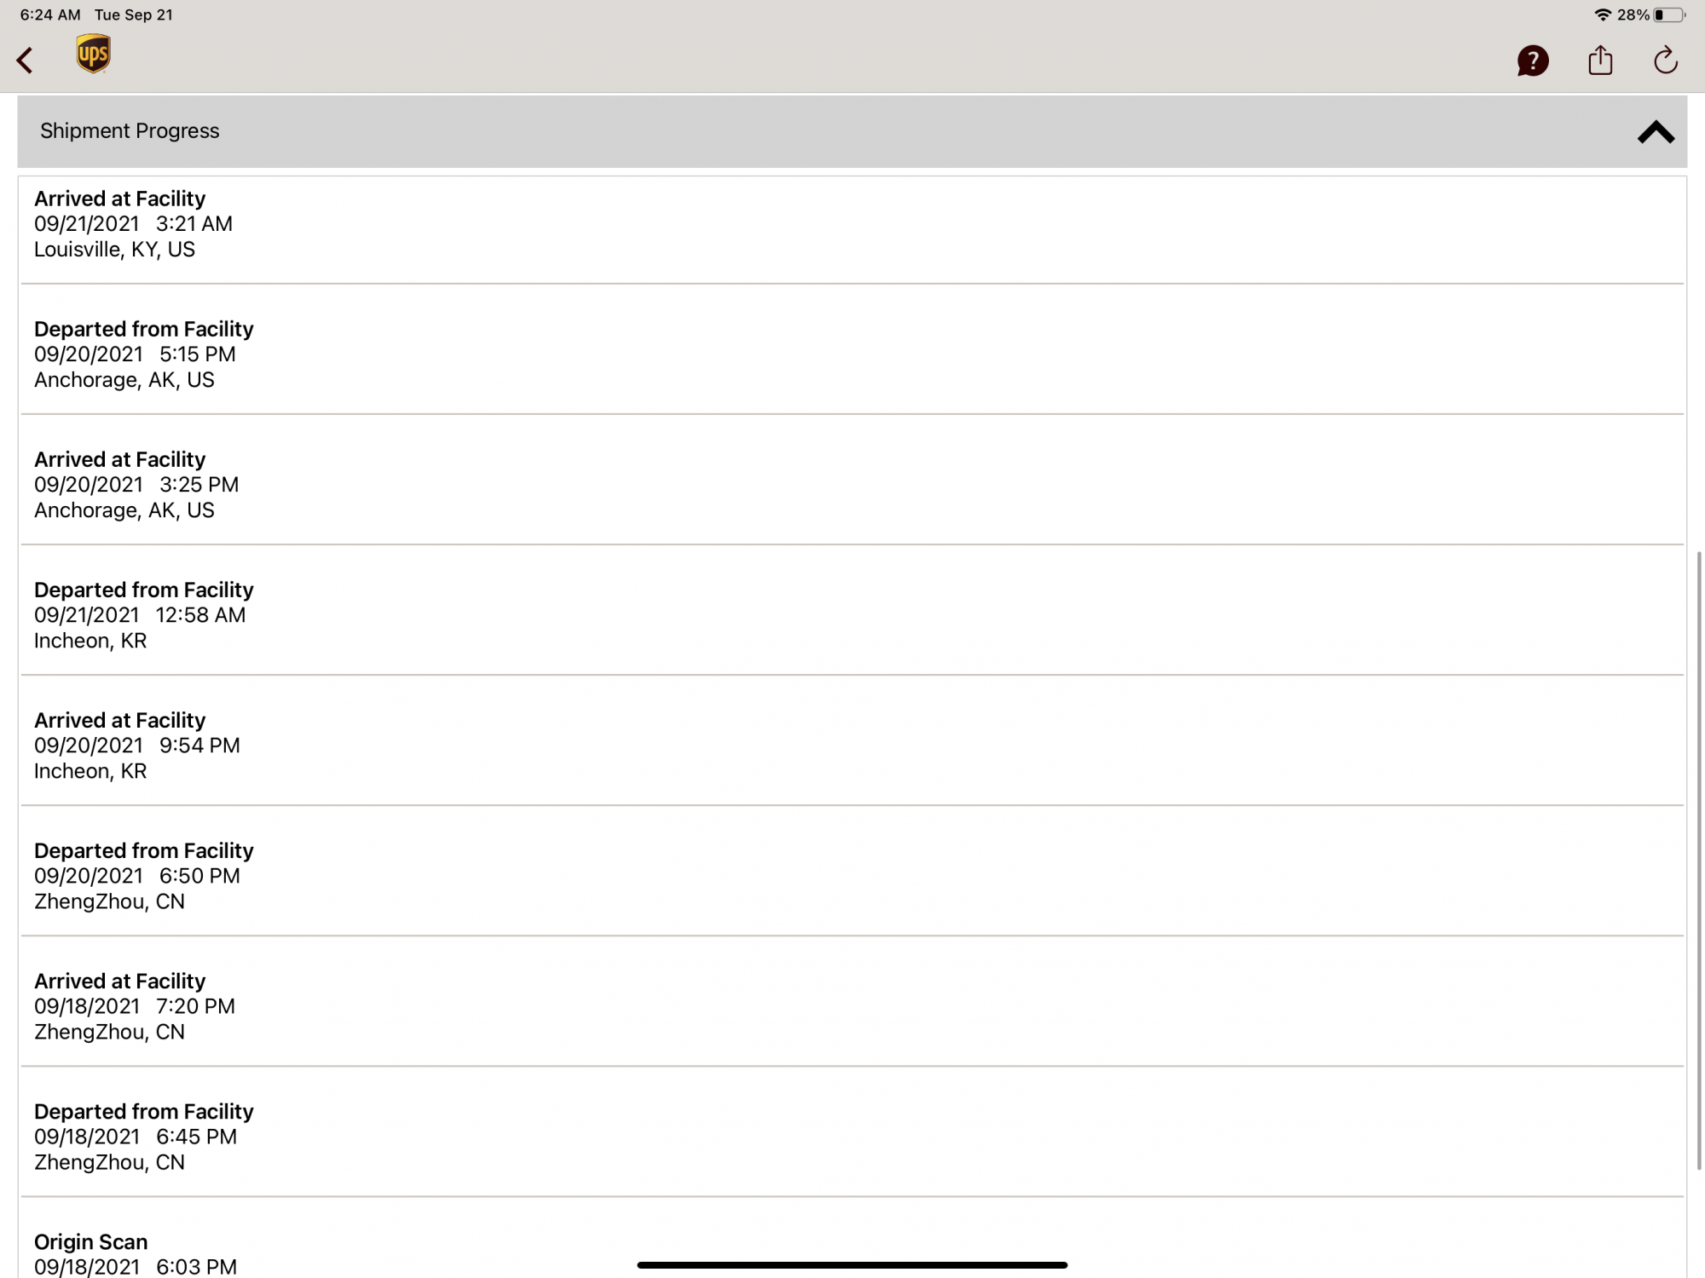Tap the Wi-Fi status icon
1705x1278 pixels.
coord(1603,14)
